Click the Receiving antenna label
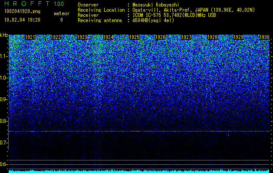 100,20
